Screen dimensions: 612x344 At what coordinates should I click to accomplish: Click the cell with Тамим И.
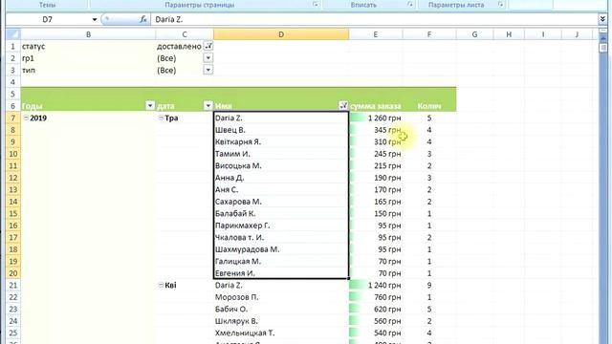click(x=281, y=154)
